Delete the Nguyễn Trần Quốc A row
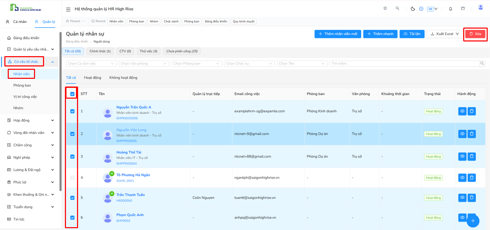This screenshot has width=490, height=230. [x=472, y=111]
